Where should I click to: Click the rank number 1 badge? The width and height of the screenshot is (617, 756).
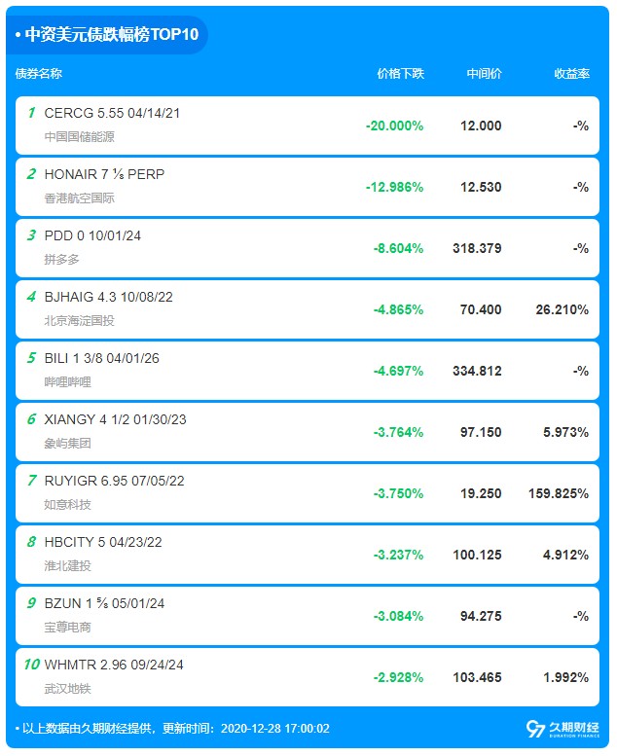tap(31, 113)
